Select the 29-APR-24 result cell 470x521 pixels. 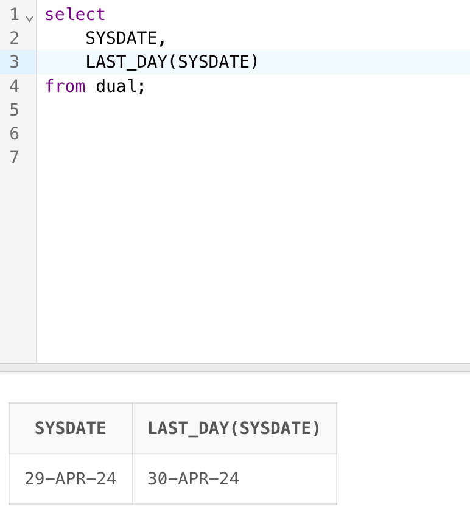71,478
